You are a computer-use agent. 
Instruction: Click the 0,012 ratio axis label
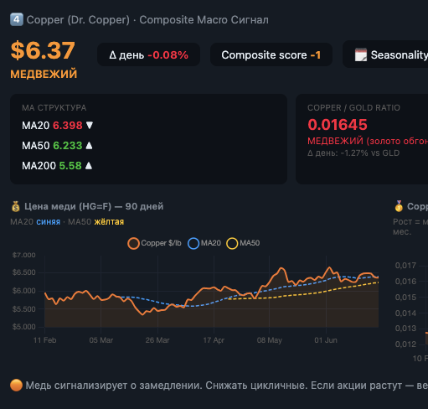pos(405,344)
